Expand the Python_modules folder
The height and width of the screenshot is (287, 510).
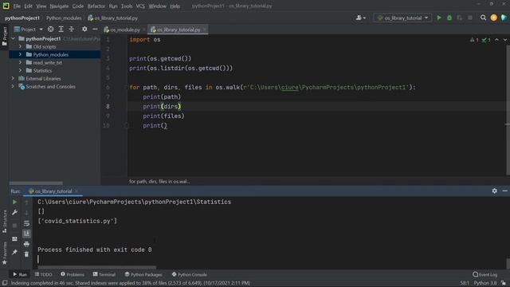(x=20, y=54)
